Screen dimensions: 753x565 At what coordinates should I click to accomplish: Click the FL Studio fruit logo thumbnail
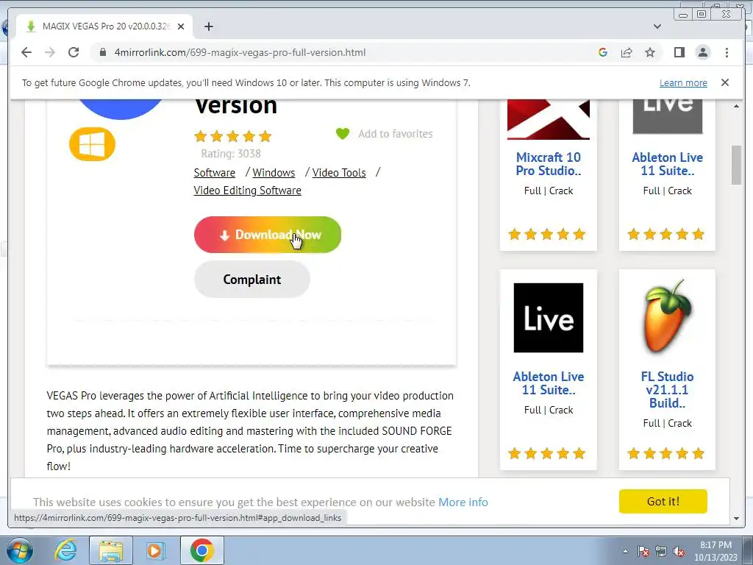tap(667, 316)
